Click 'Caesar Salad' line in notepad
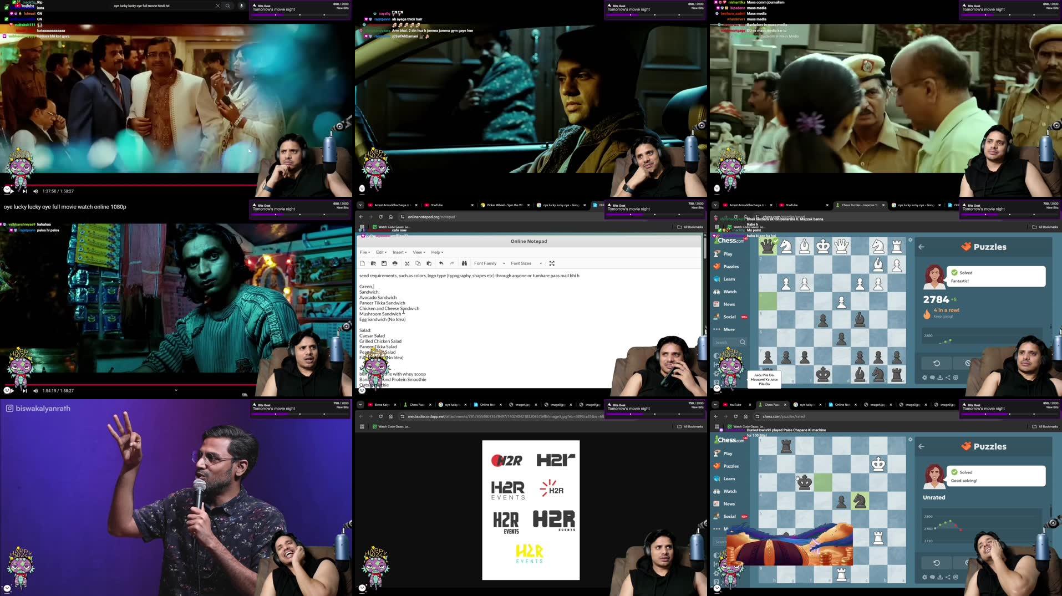 coord(372,336)
